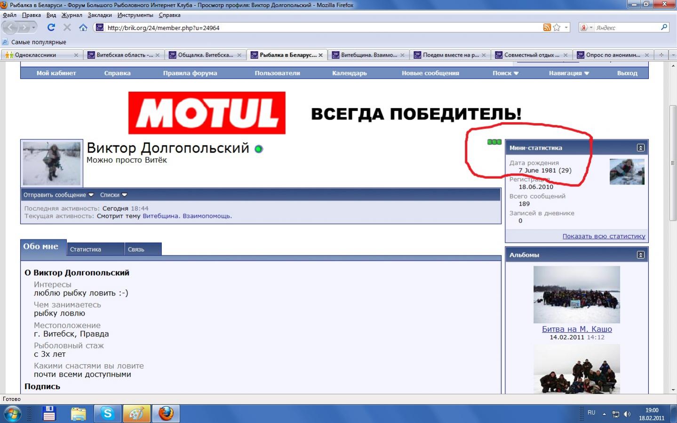Image resolution: width=677 pixels, height=423 pixels.
Task: Close the Одноклассники browser tab
Action: (x=76, y=55)
